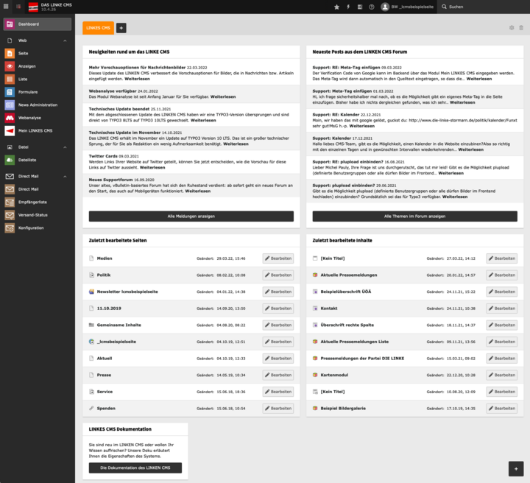Open the Direct Mail submodule envelope icon
The width and height of the screenshot is (530, 483).
point(10,189)
